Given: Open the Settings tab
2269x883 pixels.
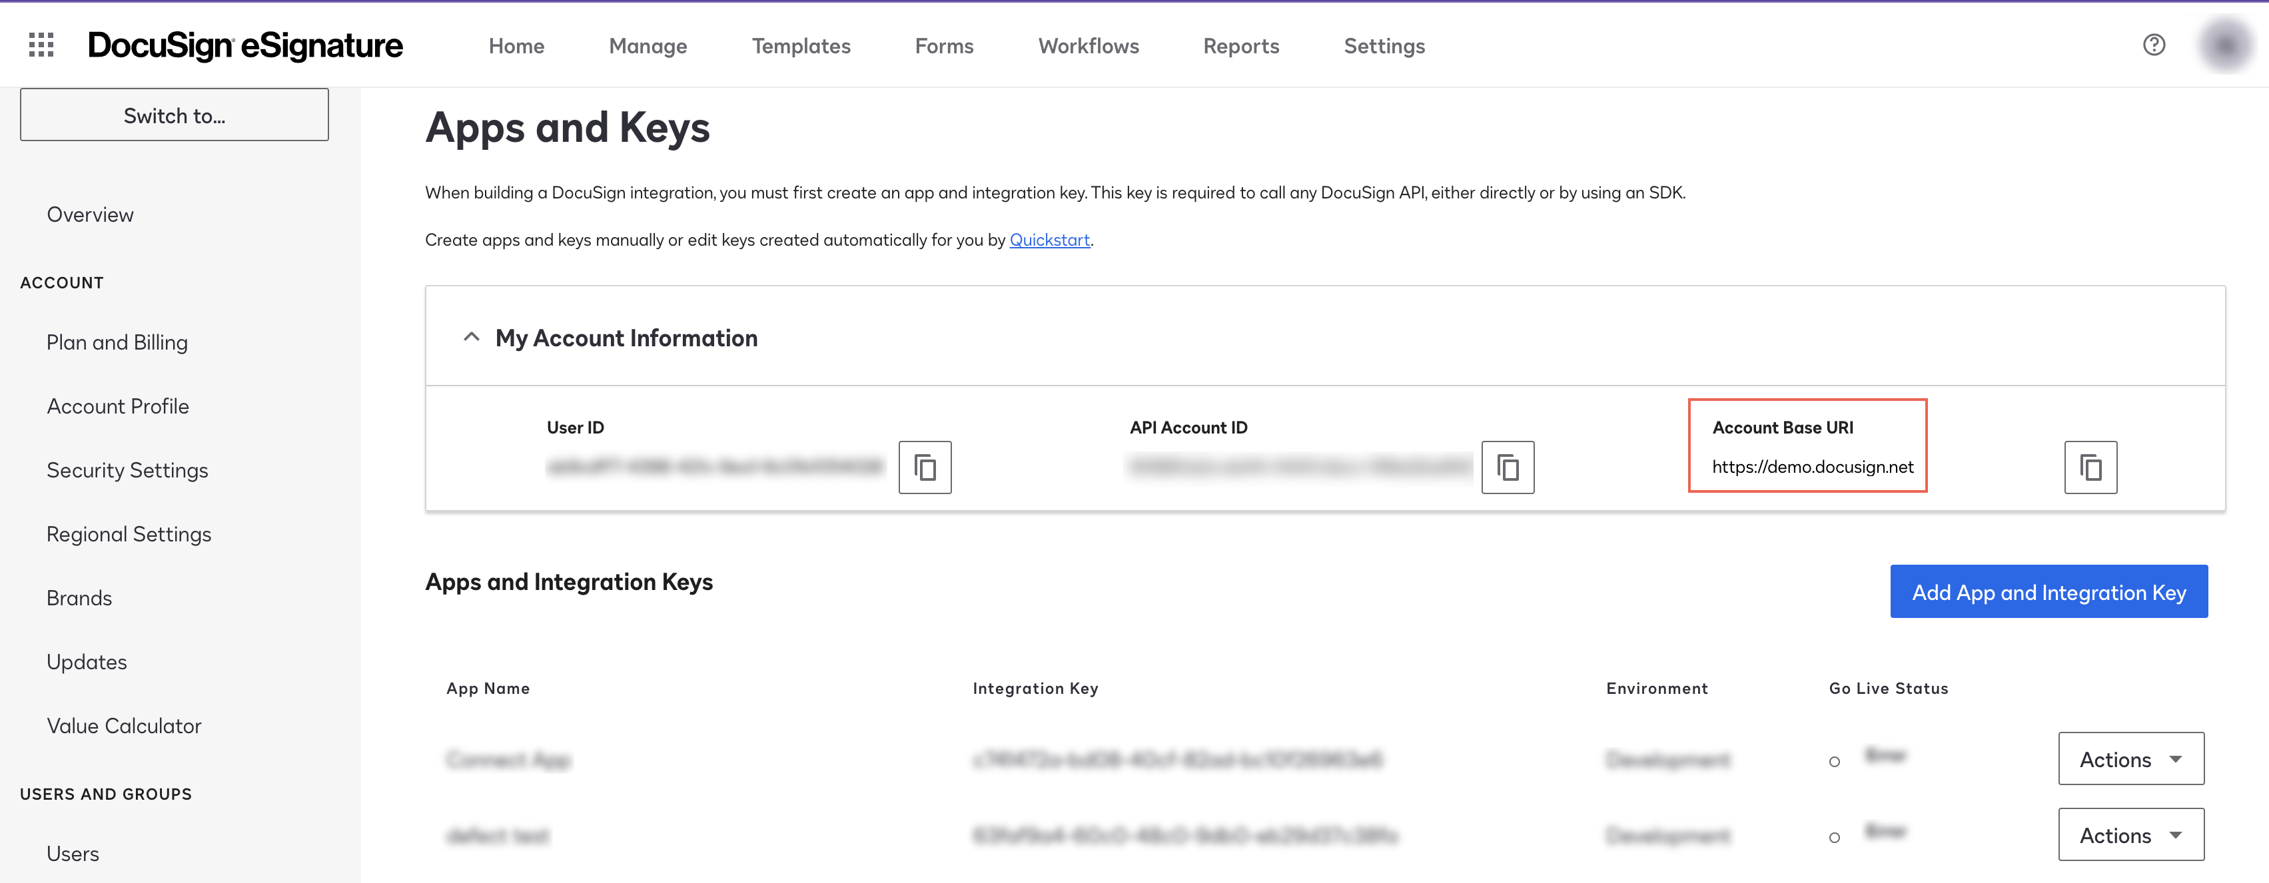Looking at the screenshot, I should [x=1385, y=46].
